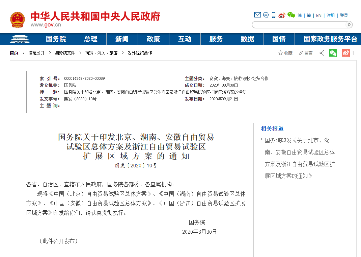361x257 pixels.
Task: Switch language with the EN link
Action: coord(318,16)
